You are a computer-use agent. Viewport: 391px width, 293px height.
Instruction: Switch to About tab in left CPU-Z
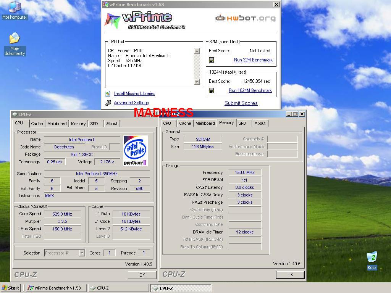(x=112, y=124)
